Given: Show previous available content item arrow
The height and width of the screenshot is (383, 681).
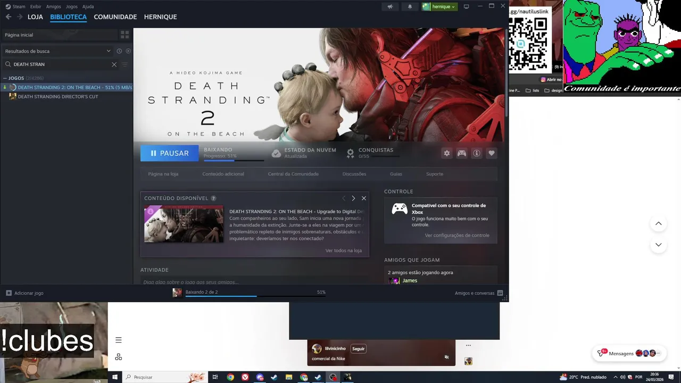Looking at the screenshot, I should tap(344, 198).
